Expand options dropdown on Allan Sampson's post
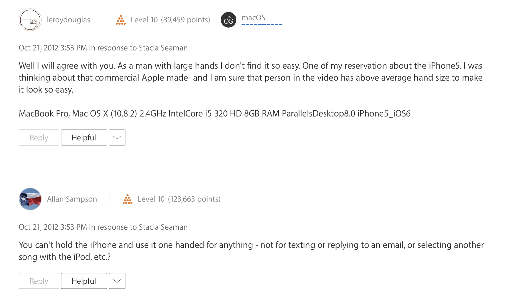 click(x=117, y=281)
